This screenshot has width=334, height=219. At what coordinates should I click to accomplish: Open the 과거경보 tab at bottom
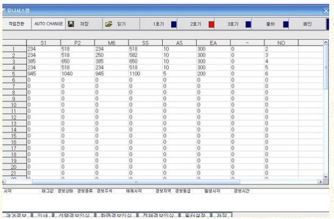[x=16, y=215]
